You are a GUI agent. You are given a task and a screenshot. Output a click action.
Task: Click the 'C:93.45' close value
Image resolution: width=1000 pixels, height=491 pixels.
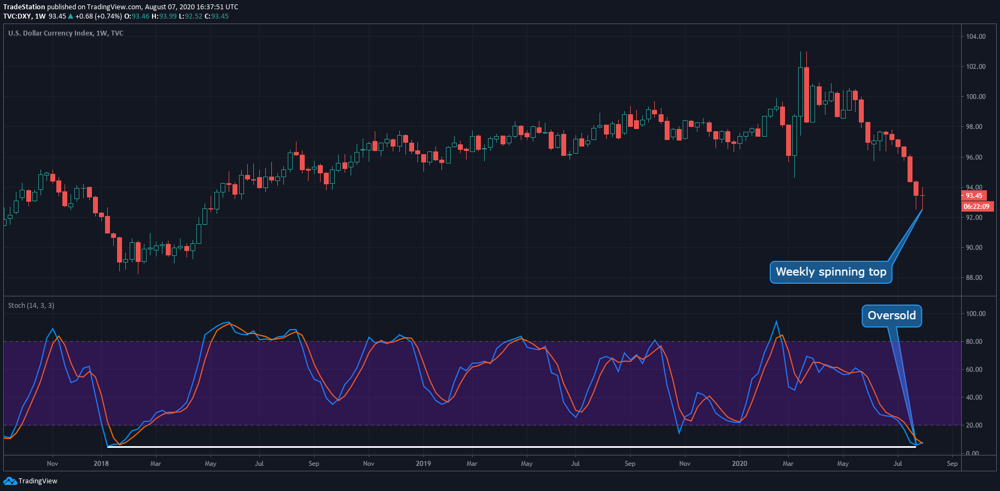coord(217,16)
